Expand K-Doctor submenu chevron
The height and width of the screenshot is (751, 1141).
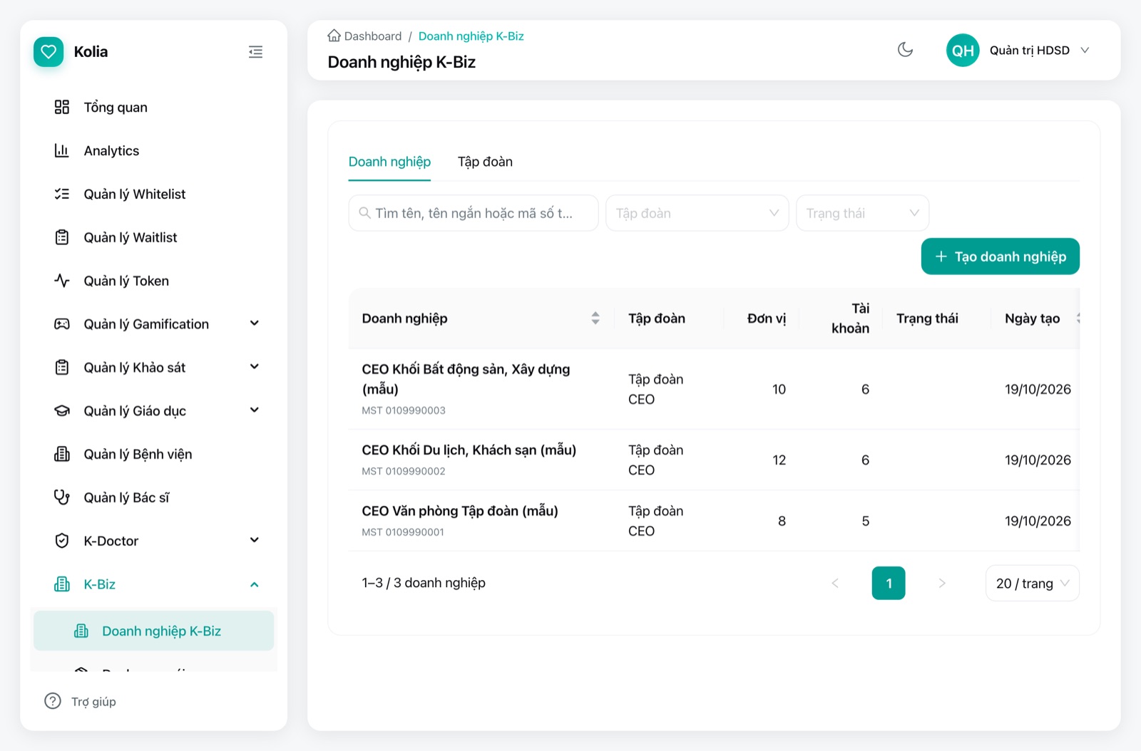click(x=255, y=540)
